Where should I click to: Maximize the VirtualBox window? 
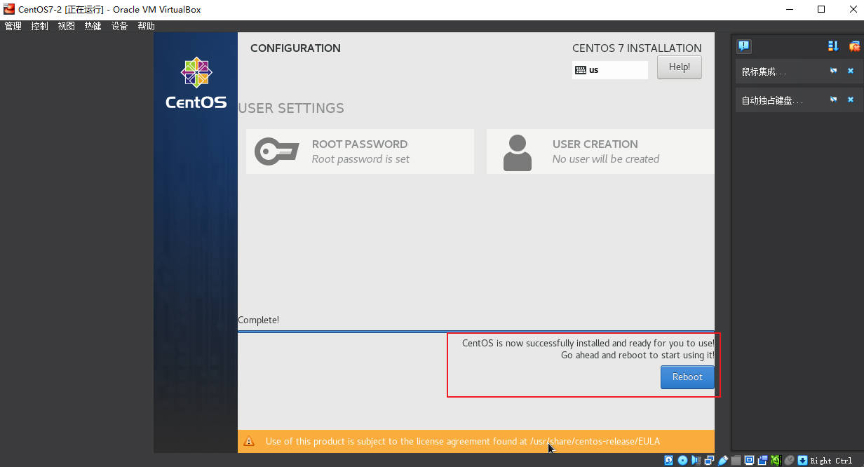(821, 9)
